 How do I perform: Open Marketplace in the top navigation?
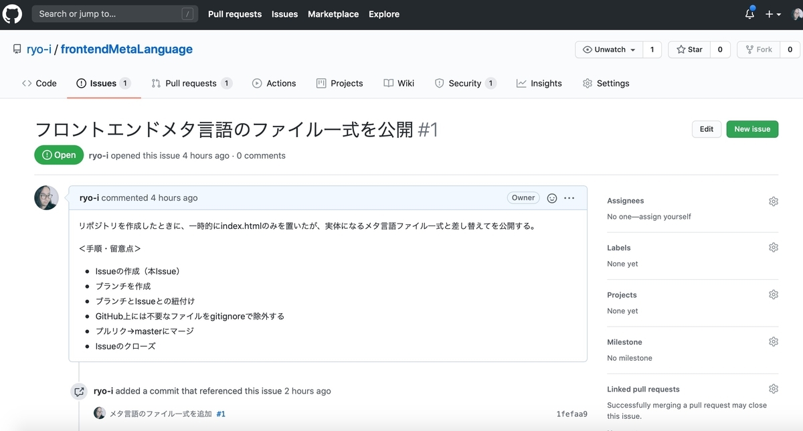coord(333,14)
